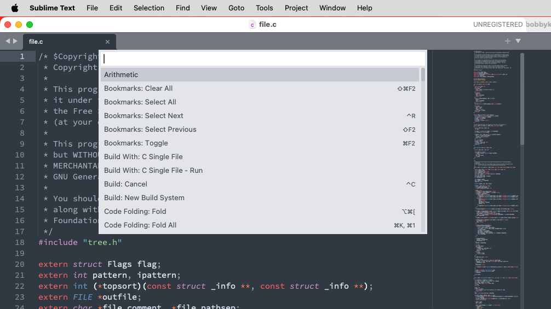The image size is (551, 309).
Task: Go to next tab with right arrow
Action: [15, 41]
